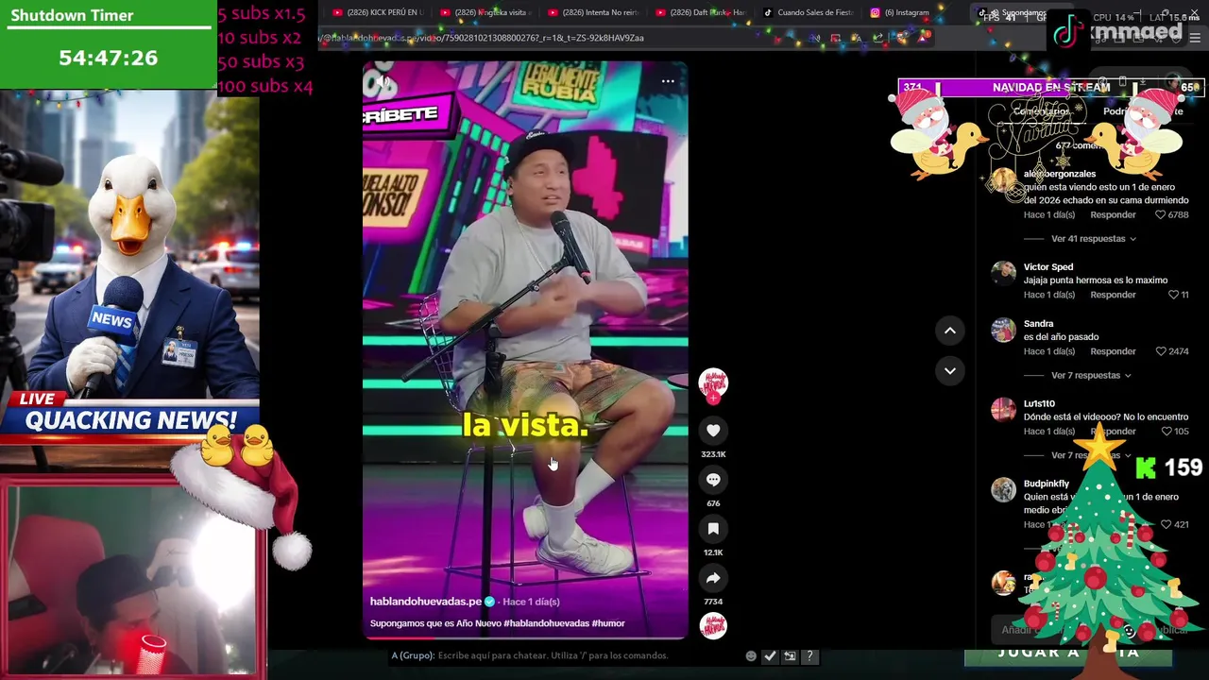This screenshot has width=1209, height=680.
Task: Expand Ver 41 respuestas replies
Action: [1093, 239]
